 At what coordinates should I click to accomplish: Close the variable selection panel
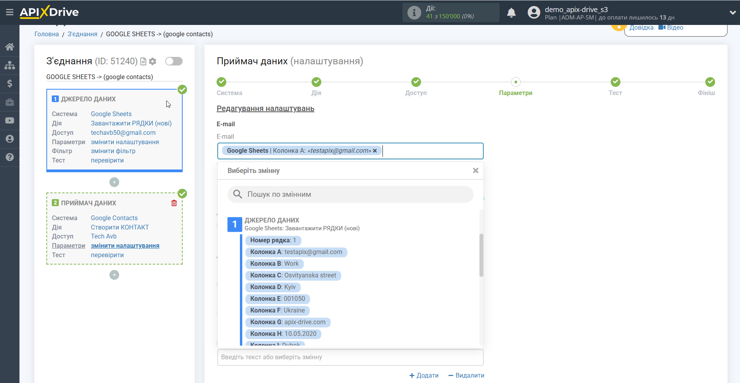(x=476, y=171)
